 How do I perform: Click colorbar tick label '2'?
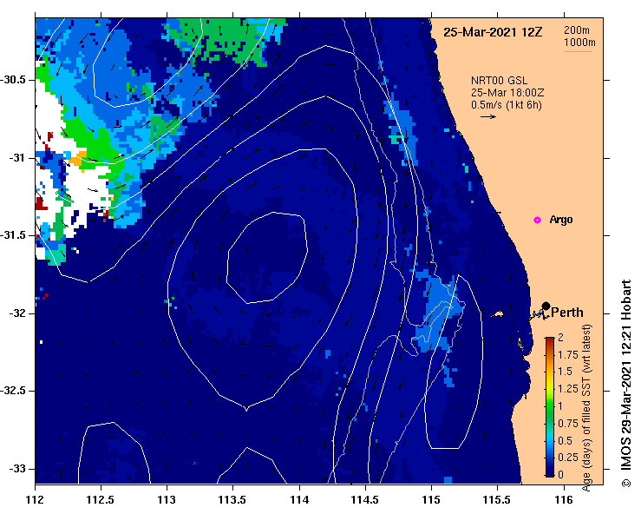tap(560, 337)
